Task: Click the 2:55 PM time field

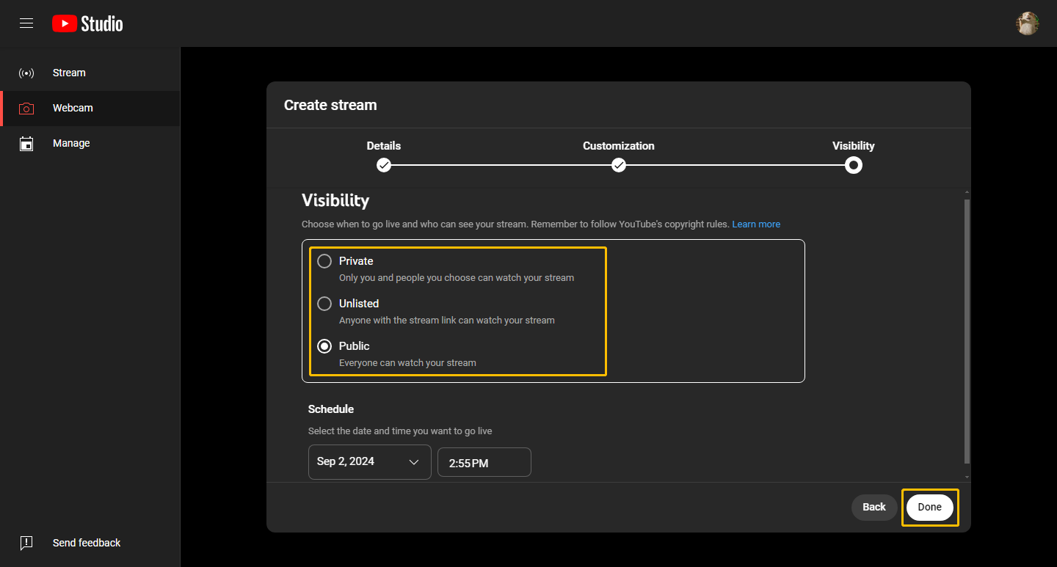Action: [484, 462]
